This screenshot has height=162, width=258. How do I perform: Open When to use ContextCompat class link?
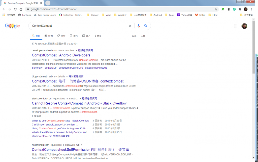point(60,120)
